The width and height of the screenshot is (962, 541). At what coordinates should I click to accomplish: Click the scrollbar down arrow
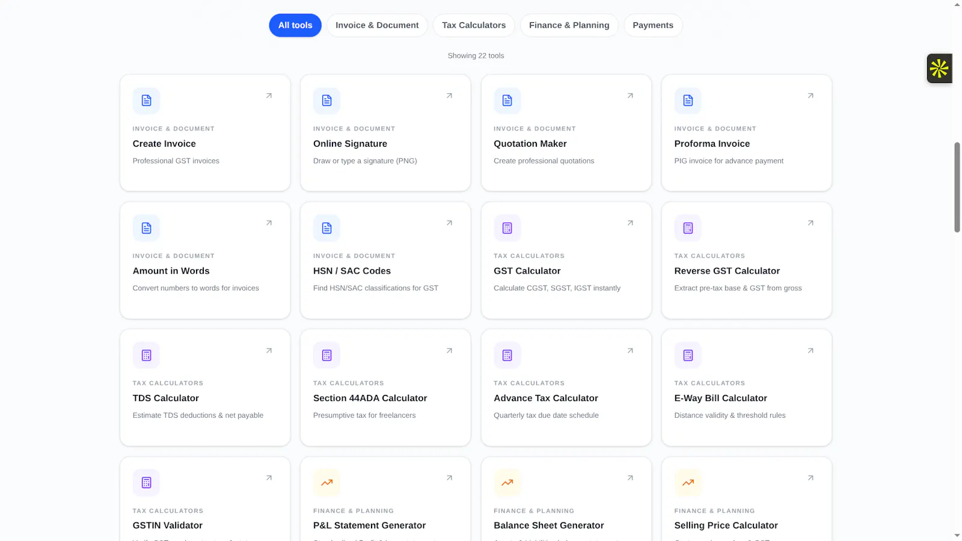coord(957,535)
